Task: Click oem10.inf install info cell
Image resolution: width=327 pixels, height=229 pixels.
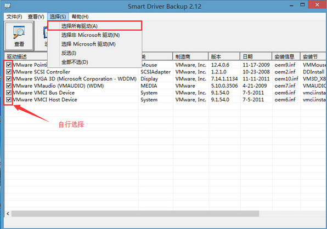Action: point(286,79)
